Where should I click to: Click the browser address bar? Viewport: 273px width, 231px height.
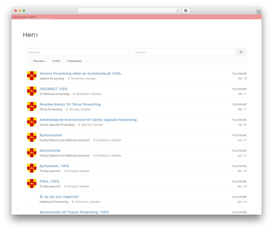129,11
